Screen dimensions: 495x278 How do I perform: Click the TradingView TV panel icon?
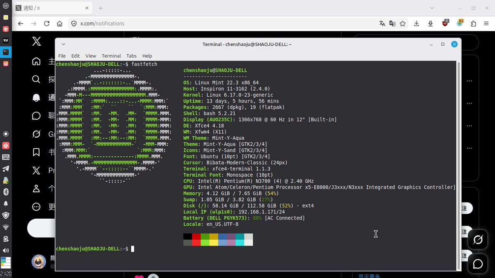coord(6,40)
